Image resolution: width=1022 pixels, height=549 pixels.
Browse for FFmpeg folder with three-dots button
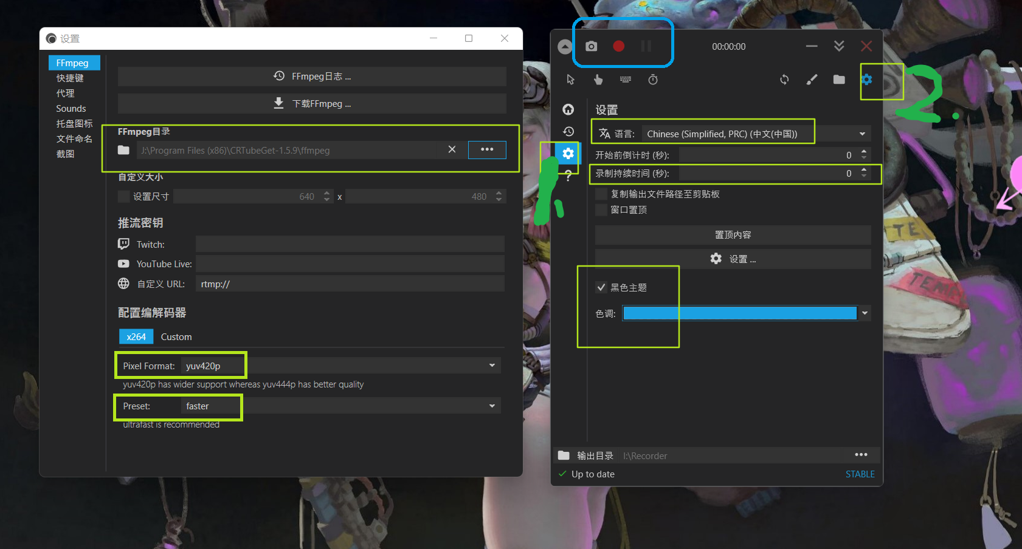(487, 149)
